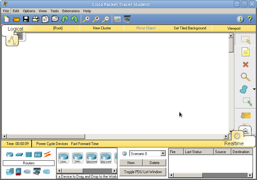Open the Help menu
Viewport: 257px width, 180px height.
click(87, 11)
